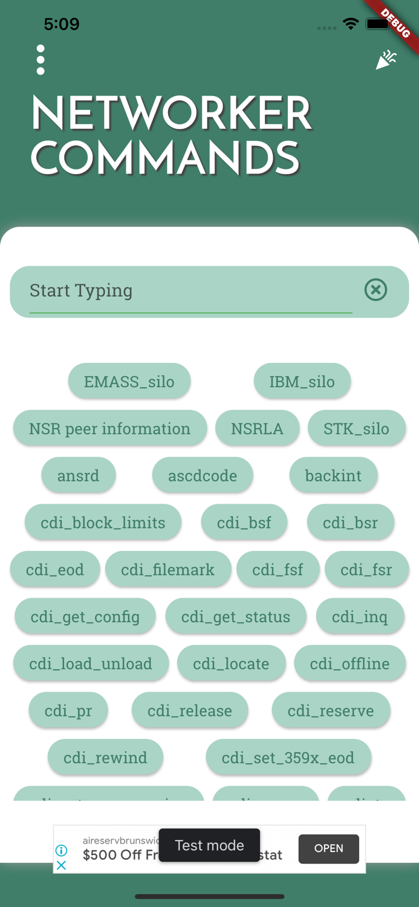Select the cdi_get_status command

click(x=236, y=616)
